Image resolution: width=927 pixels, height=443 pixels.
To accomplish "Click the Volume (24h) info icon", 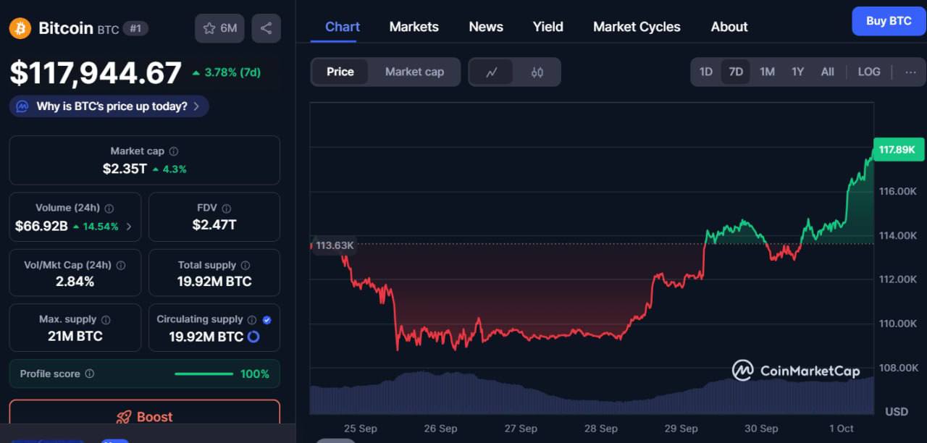I will pos(109,208).
